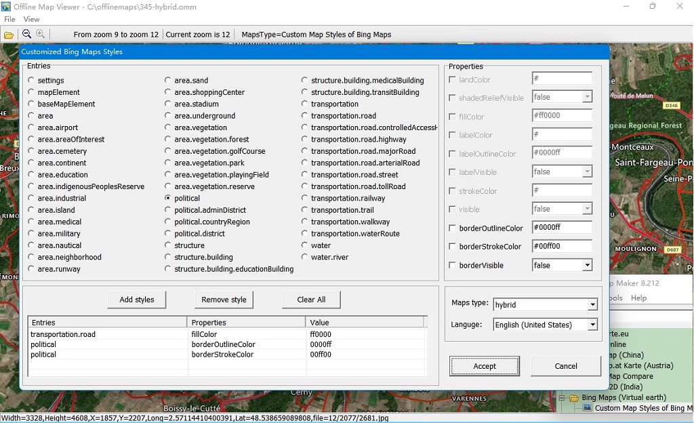Open Help menu in Map Maker window

638,298
